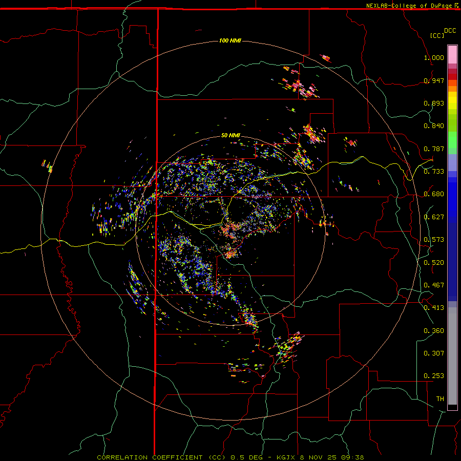Image resolution: width=461 pixels, height=461 pixels.
Task: Select the 0.573 color scale value
Action: click(x=434, y=240)
